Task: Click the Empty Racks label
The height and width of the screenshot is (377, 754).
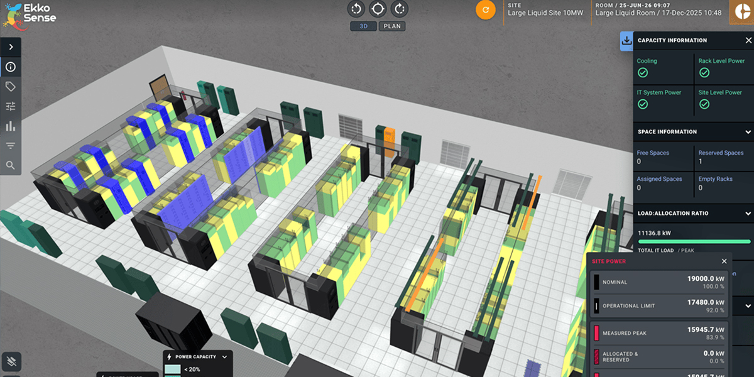Action: pyautogui.click(x=716, y=179)
